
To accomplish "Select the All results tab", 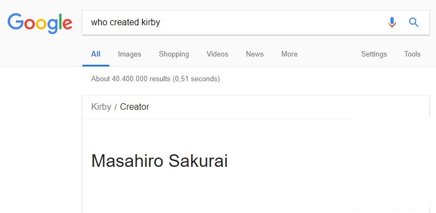I will pos(96,54).
